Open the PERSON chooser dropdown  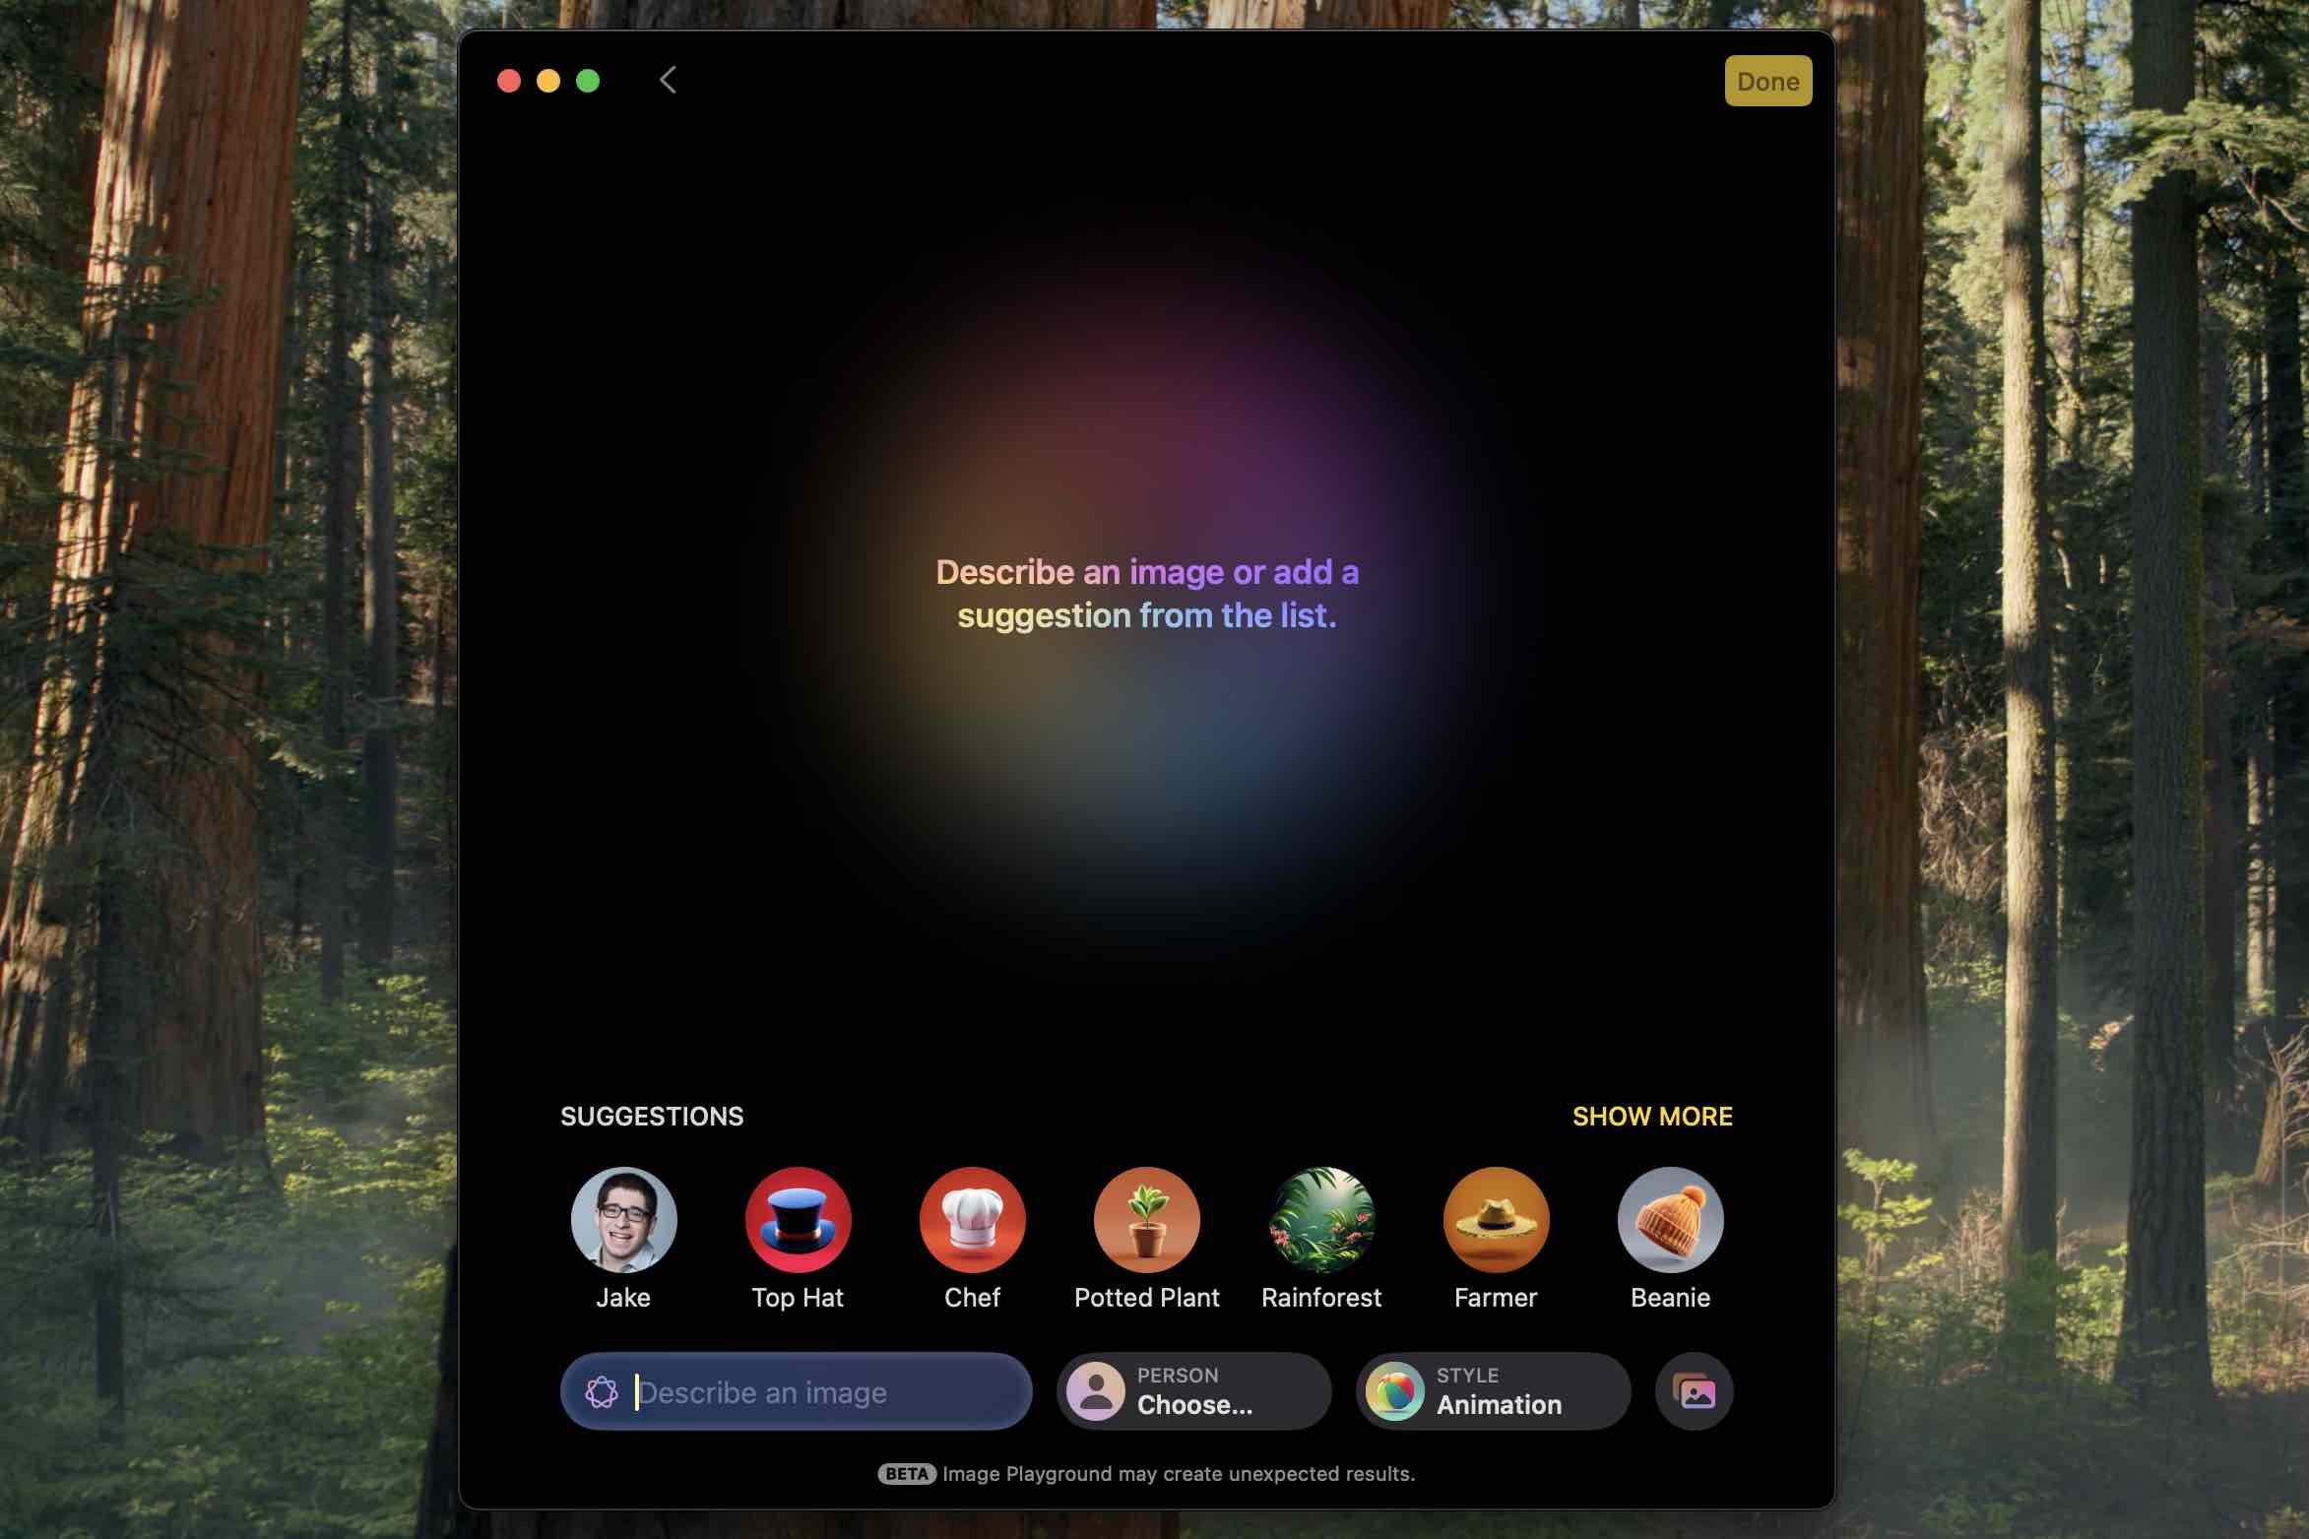click(1193, 1391)
